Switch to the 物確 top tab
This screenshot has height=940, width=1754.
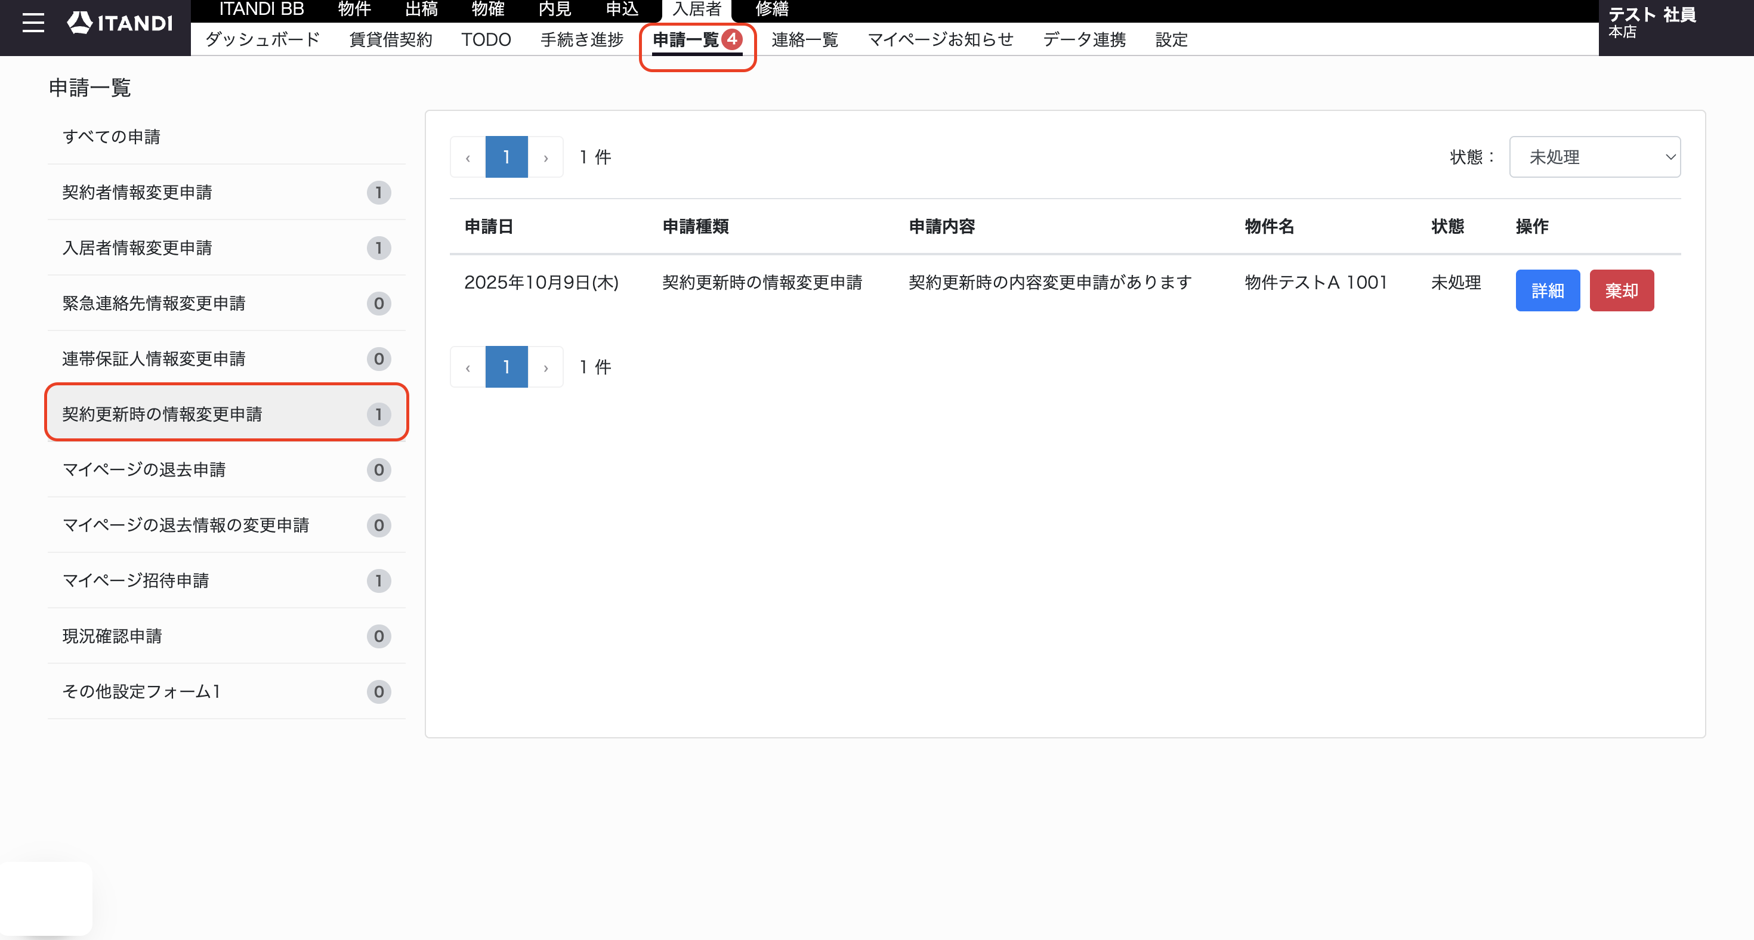[x=488, y=10]
